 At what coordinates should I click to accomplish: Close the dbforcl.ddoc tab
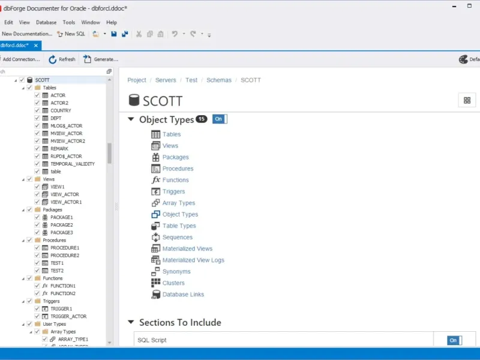coord(36,46)
